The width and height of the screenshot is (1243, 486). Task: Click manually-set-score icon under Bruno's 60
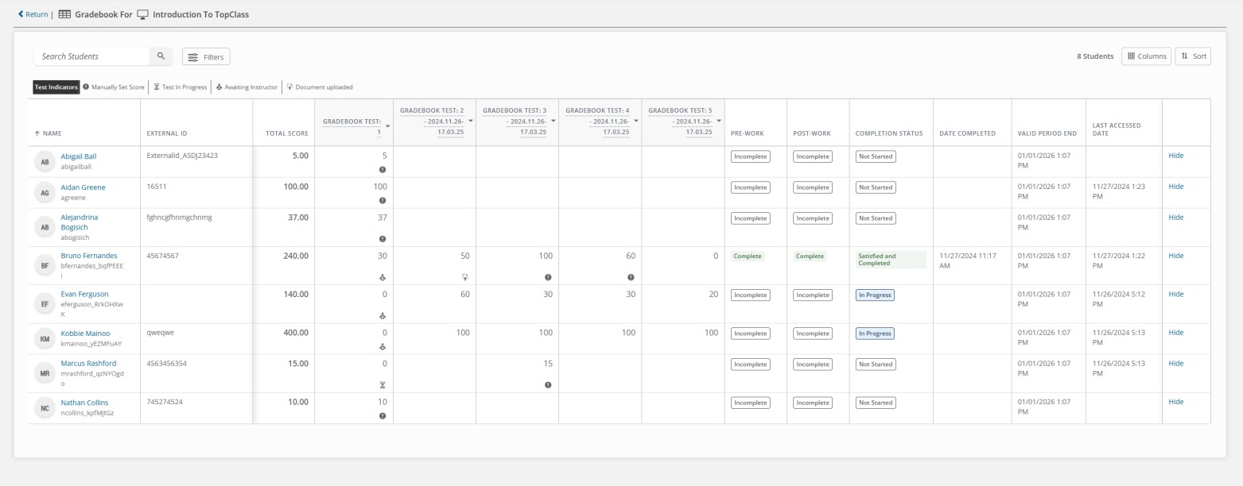631,277
